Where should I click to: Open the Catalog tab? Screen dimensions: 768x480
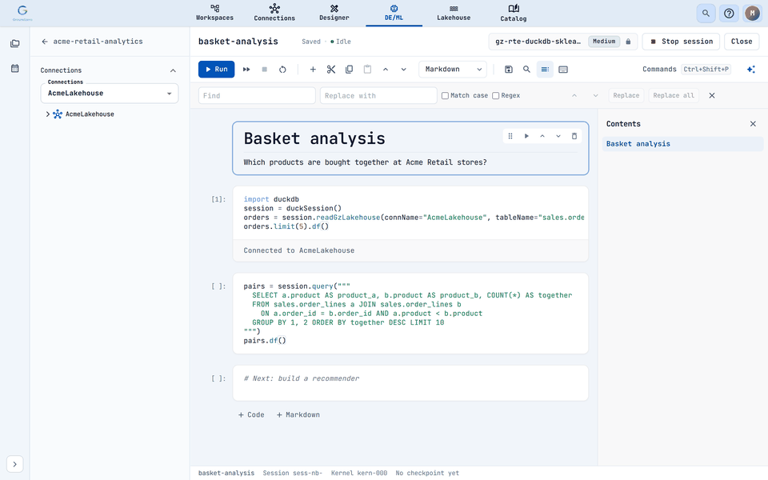point(514,14)
